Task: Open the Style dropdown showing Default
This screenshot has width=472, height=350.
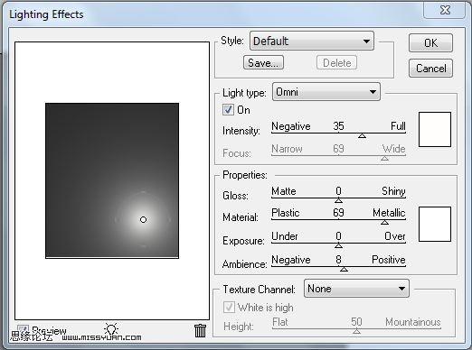Action: point(312,41)
